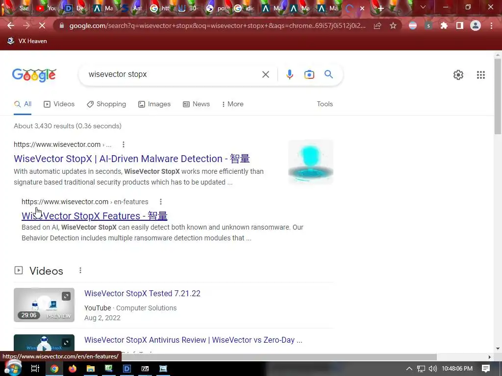Image resolution: width=502 pixels, height=376 pixels.
Task: Click into the Google search box
Action: tap(171, 74)
